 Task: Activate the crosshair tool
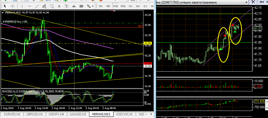coord(13,6)
